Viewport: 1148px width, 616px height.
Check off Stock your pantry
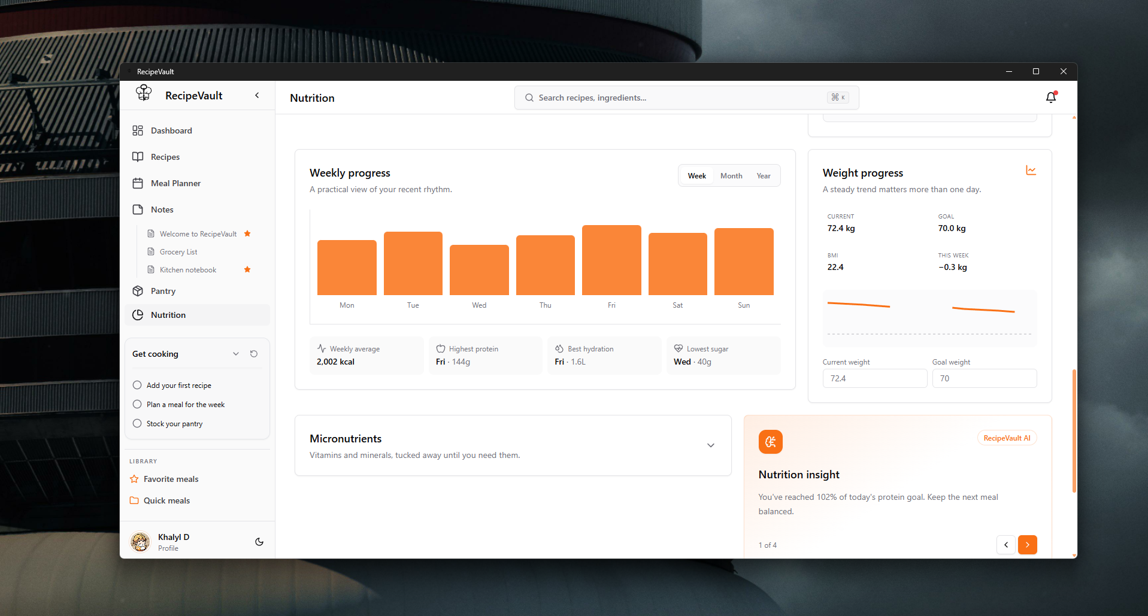(137, 423)
